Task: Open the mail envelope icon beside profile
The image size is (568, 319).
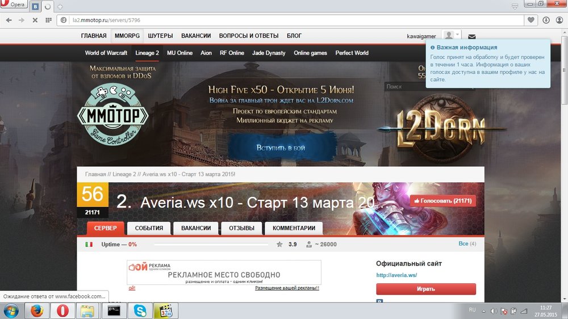Action: coord(471,36)
